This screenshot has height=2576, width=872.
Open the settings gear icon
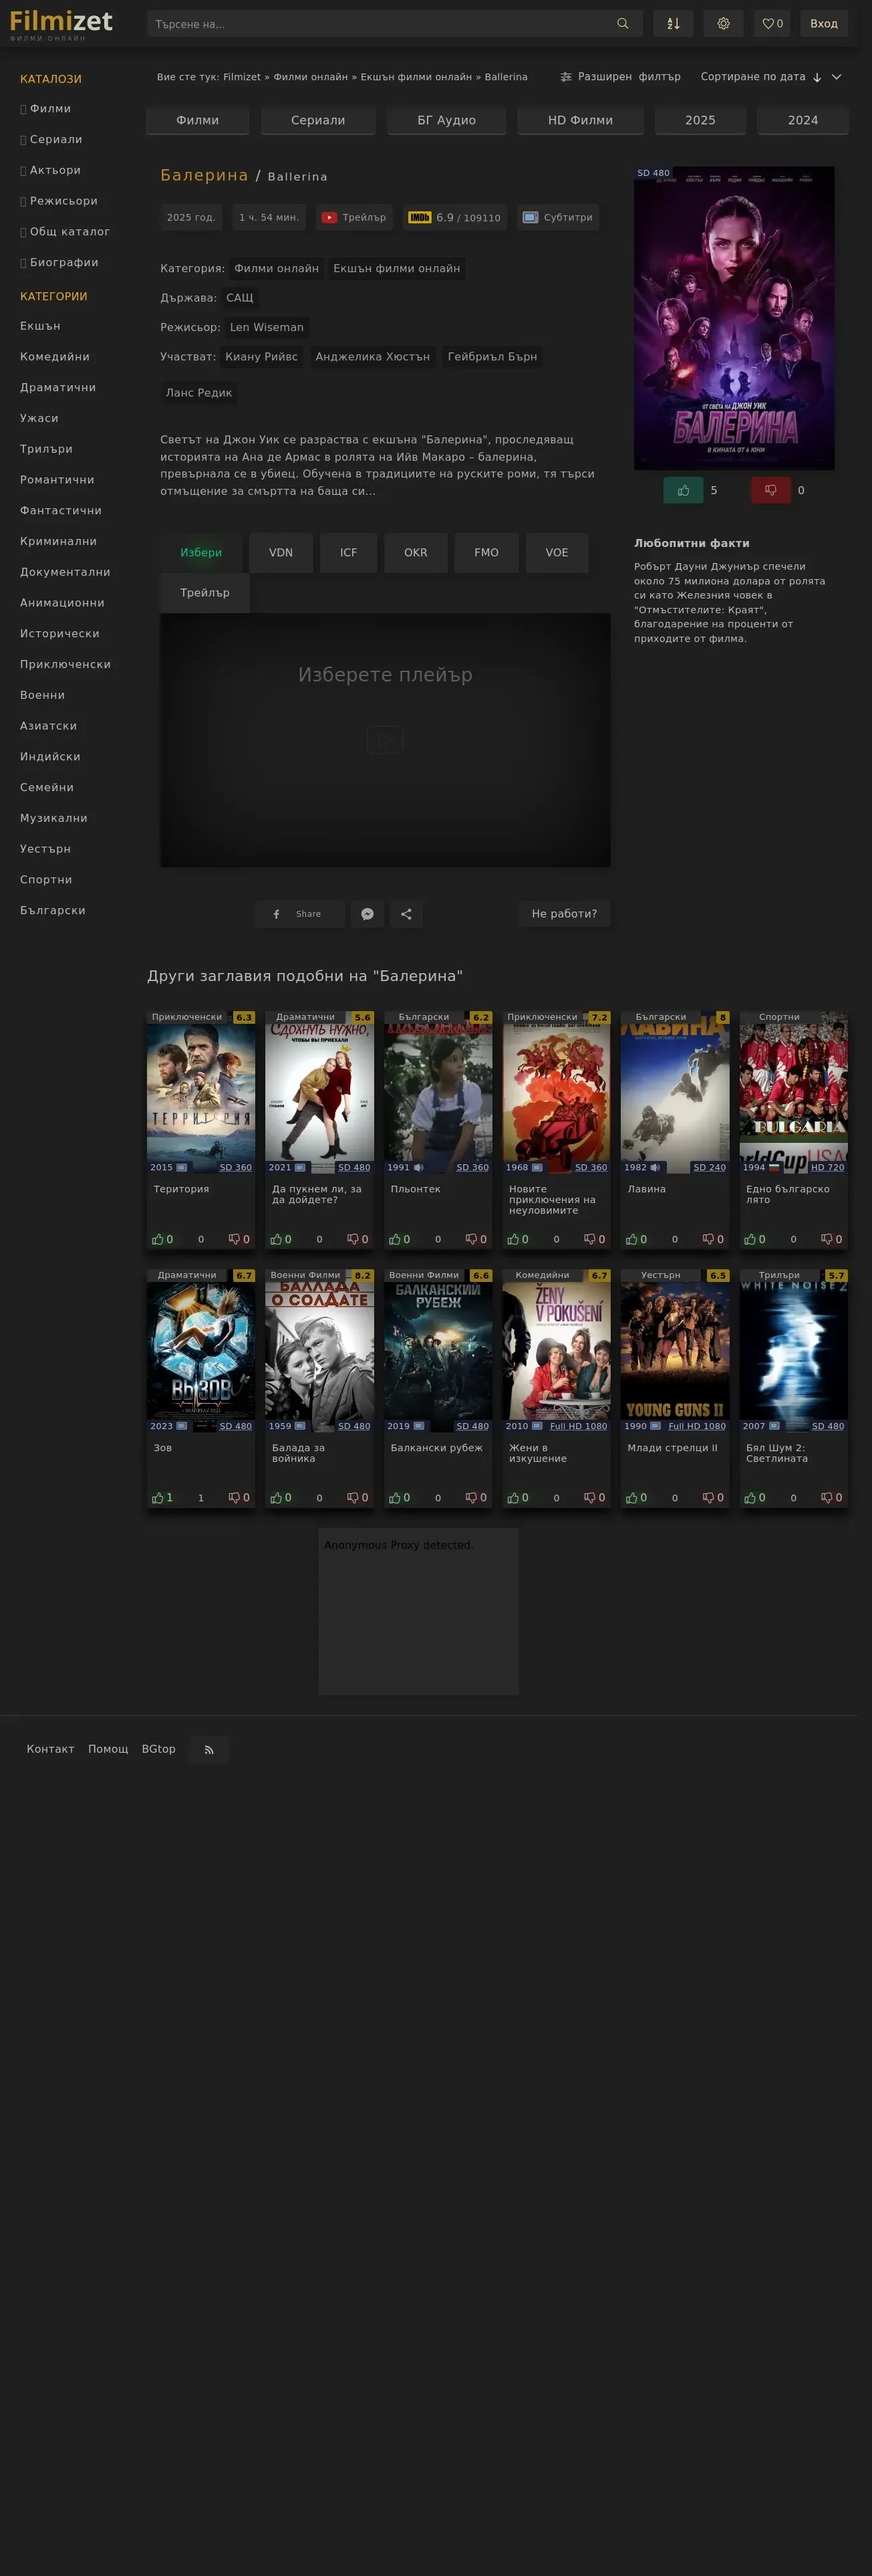click(723, 24)
